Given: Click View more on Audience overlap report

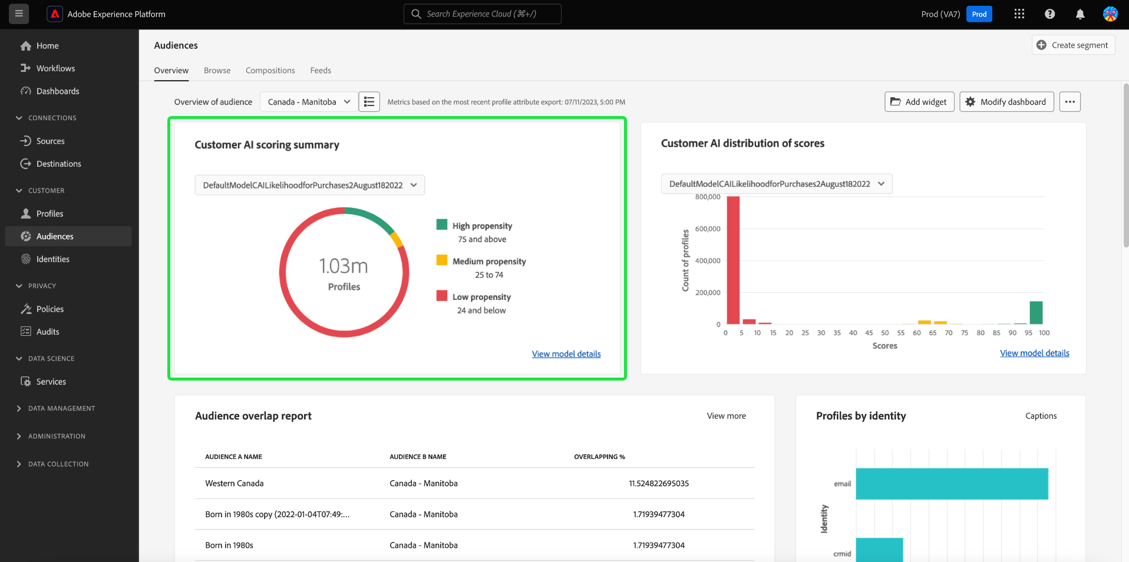Looking at the screenshot, I should (727, 416).
